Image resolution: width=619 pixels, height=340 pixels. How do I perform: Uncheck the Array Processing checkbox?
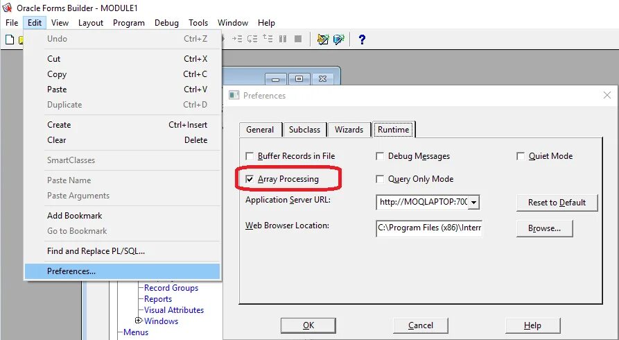[250, 179]
